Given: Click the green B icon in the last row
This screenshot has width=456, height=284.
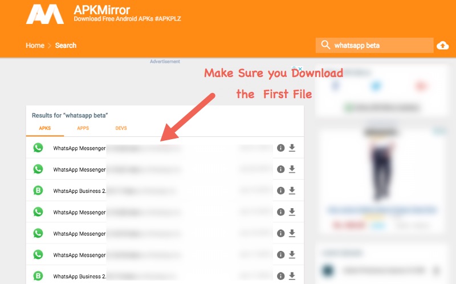Looking at the screenshot, I should pyautogui.click(x=38, y=276).
